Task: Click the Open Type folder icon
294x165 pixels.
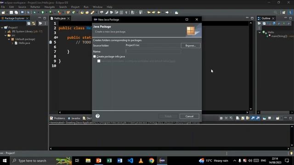Action: click(x=82, y=12)
